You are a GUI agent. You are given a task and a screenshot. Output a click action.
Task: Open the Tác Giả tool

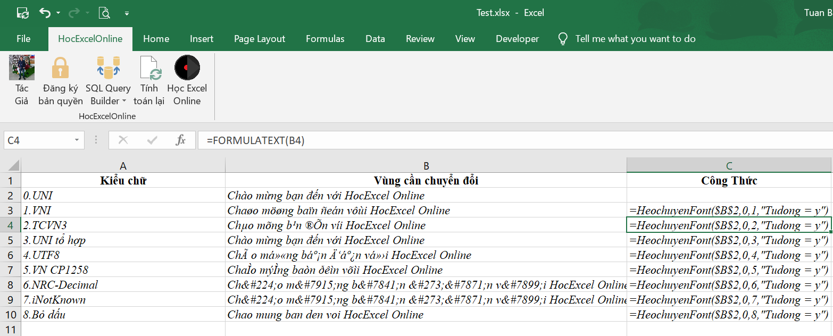[x=21, y=80]
